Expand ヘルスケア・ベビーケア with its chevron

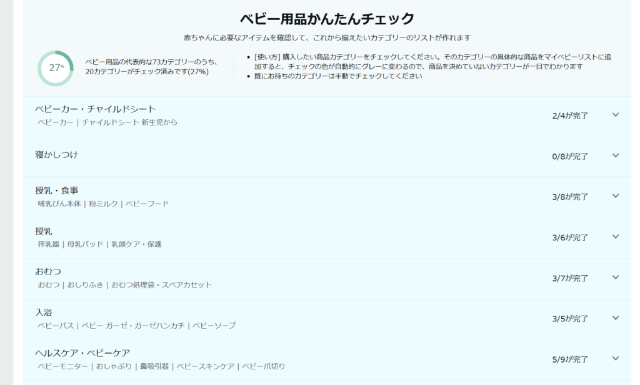tap(615, 358)
